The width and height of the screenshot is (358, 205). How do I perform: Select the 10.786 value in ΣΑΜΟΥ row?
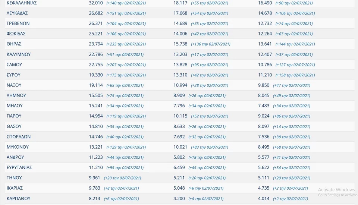tap(265, 65)
